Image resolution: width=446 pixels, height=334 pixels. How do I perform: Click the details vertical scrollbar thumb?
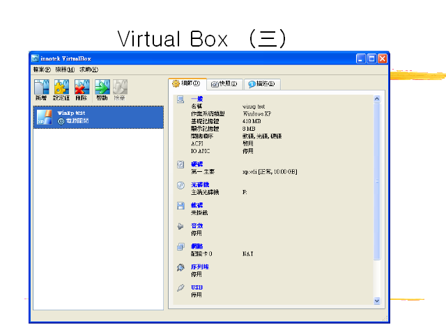377,181
